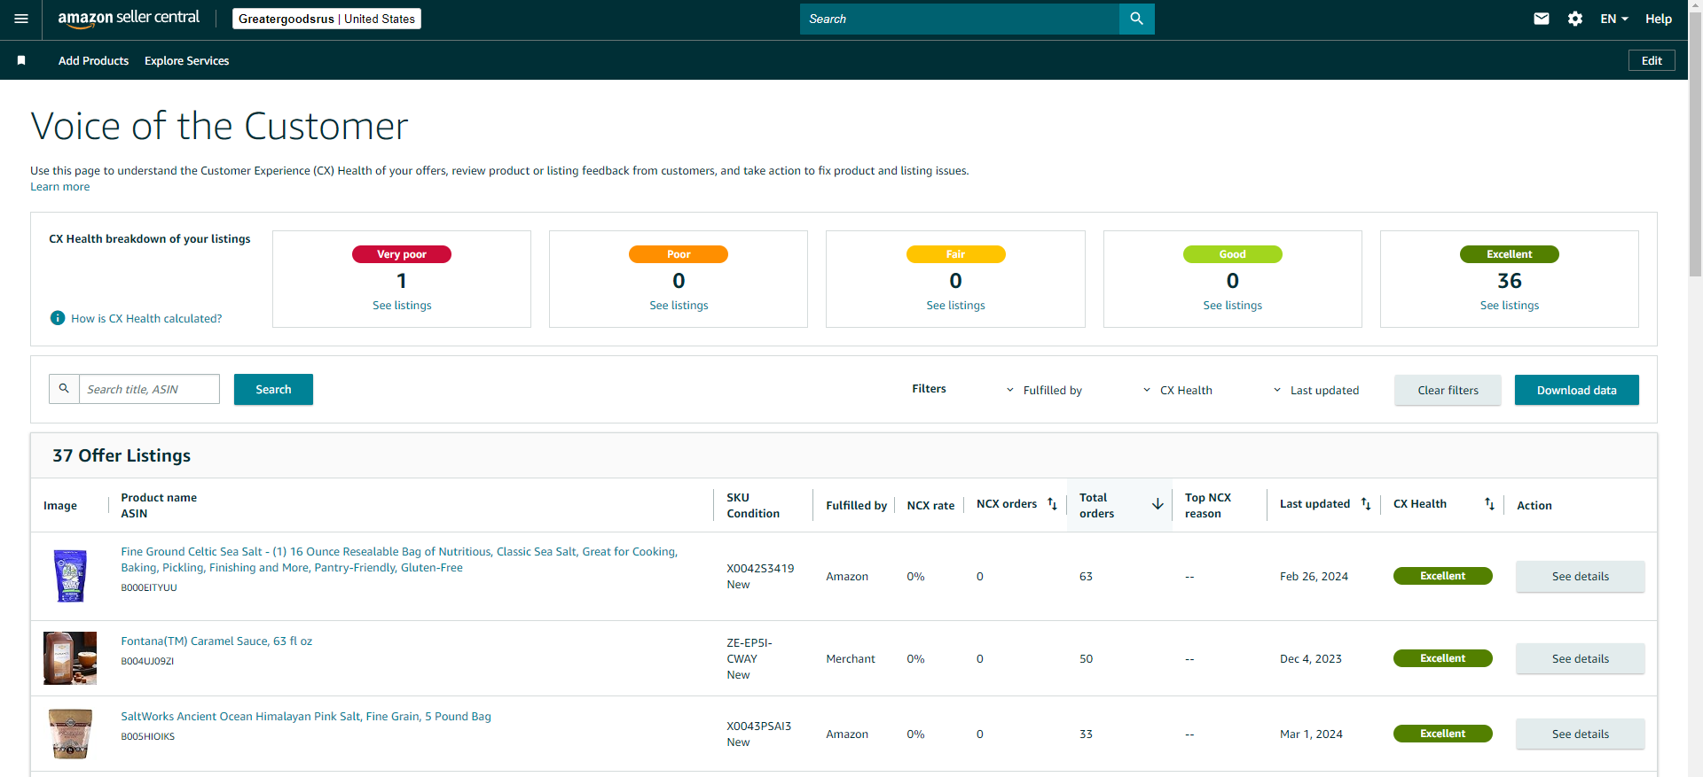The height and width of the screenshot is (777, 1703).
Task: Click the Amazon Seller Central logo
Action: [x=129, y=19]
